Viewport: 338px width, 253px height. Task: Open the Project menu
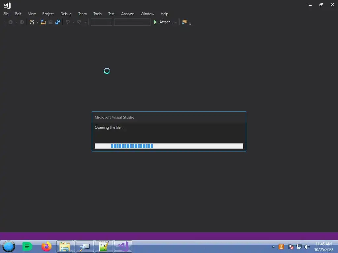click(48, 14)
